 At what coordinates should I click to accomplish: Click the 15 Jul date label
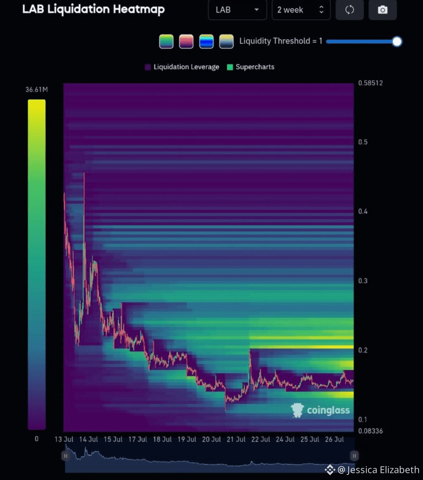tap(113, 439)
